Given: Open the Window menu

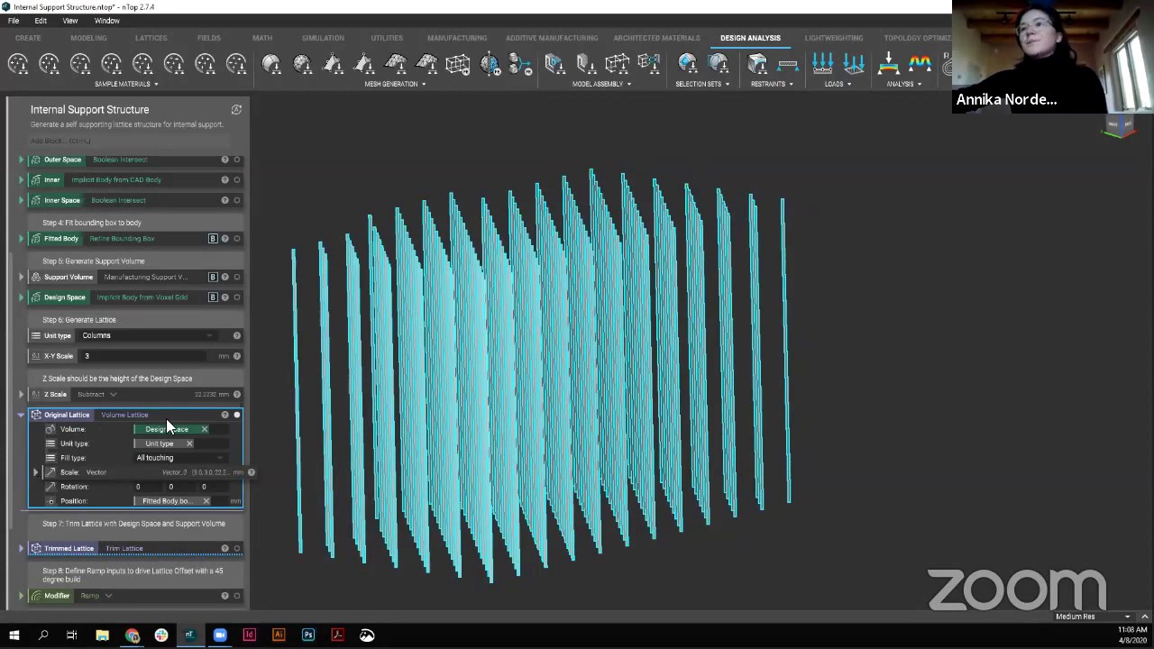Looking at the screenshot, I should (106, 21).
